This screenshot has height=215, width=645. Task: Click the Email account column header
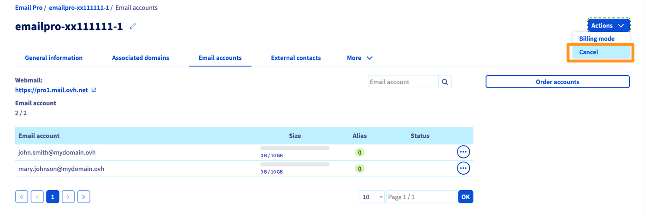click(39, 136)
